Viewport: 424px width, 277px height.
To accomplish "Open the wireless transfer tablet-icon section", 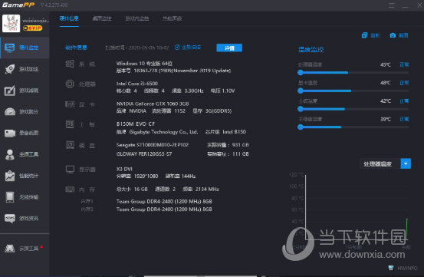I will pos(25,197).
